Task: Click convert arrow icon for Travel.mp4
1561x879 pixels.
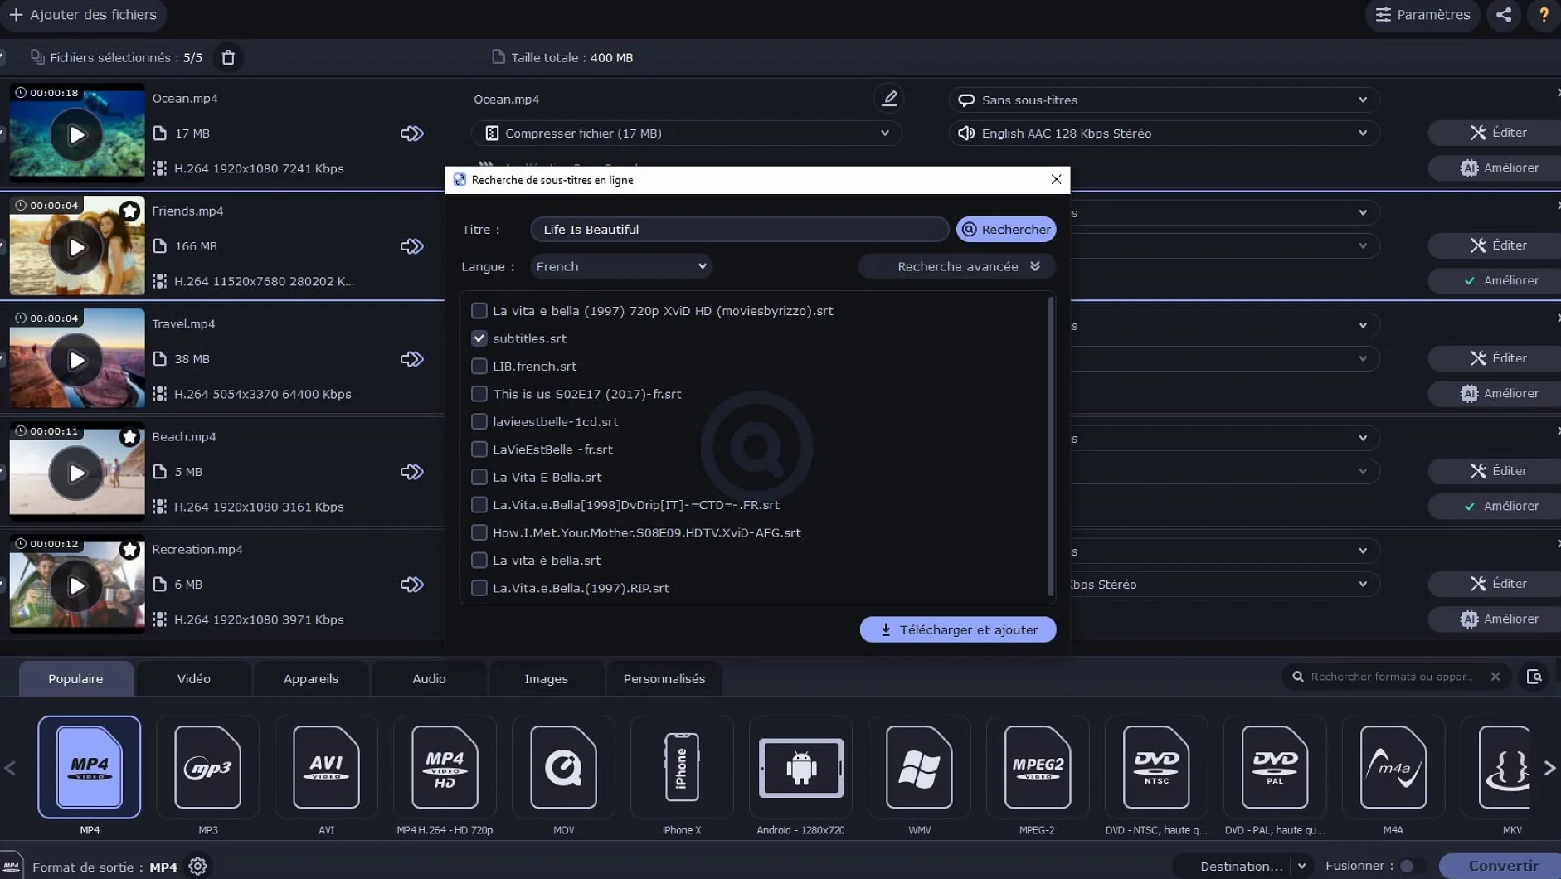Action: point(412,359)
